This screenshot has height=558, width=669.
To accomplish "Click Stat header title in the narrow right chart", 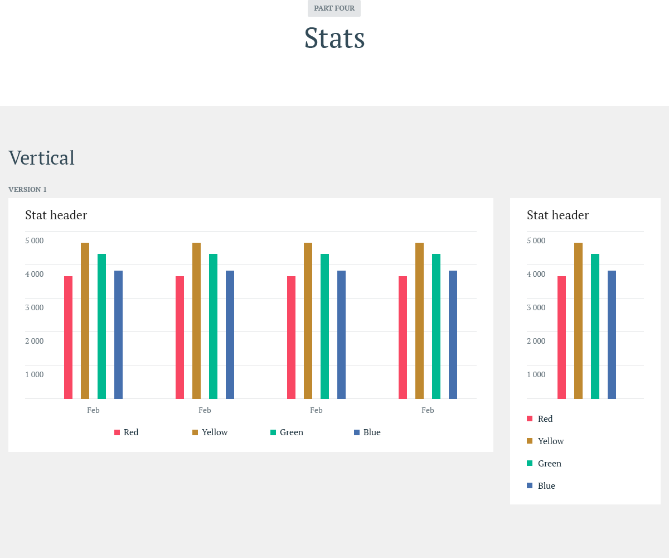I will click(x=557, y=215).
